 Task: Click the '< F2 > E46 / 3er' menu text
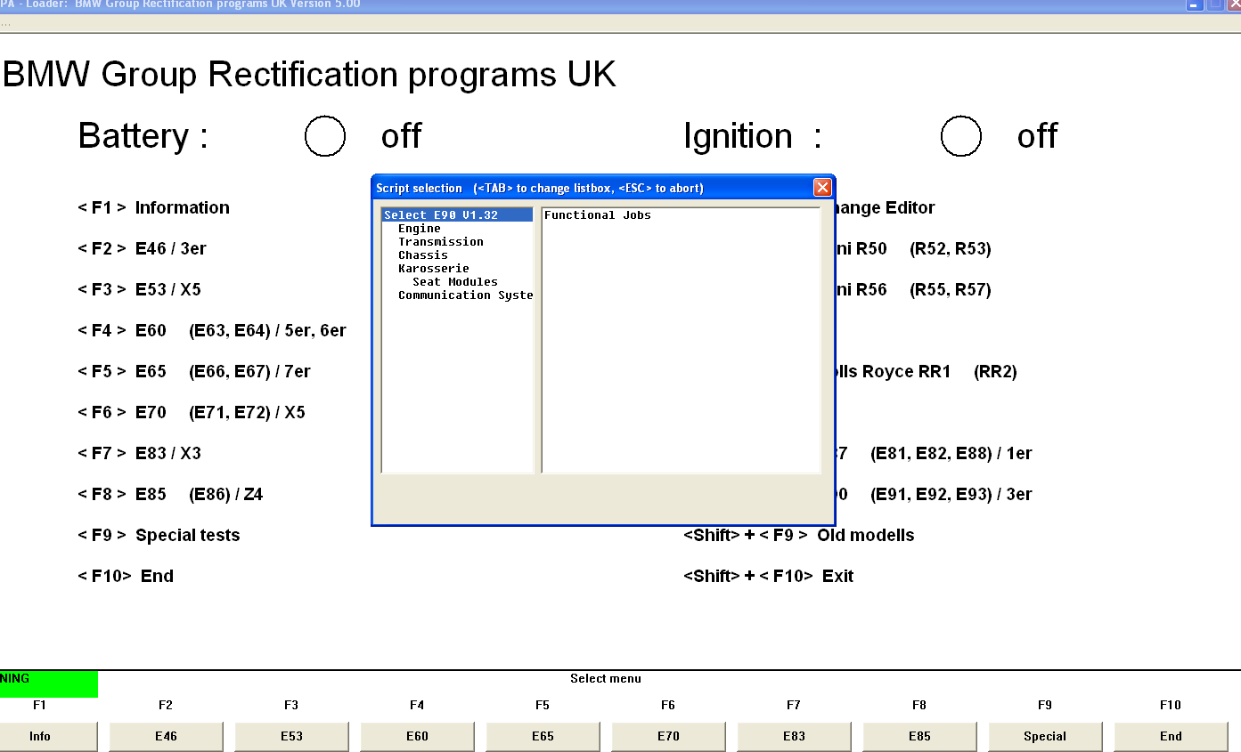point(142,248)
